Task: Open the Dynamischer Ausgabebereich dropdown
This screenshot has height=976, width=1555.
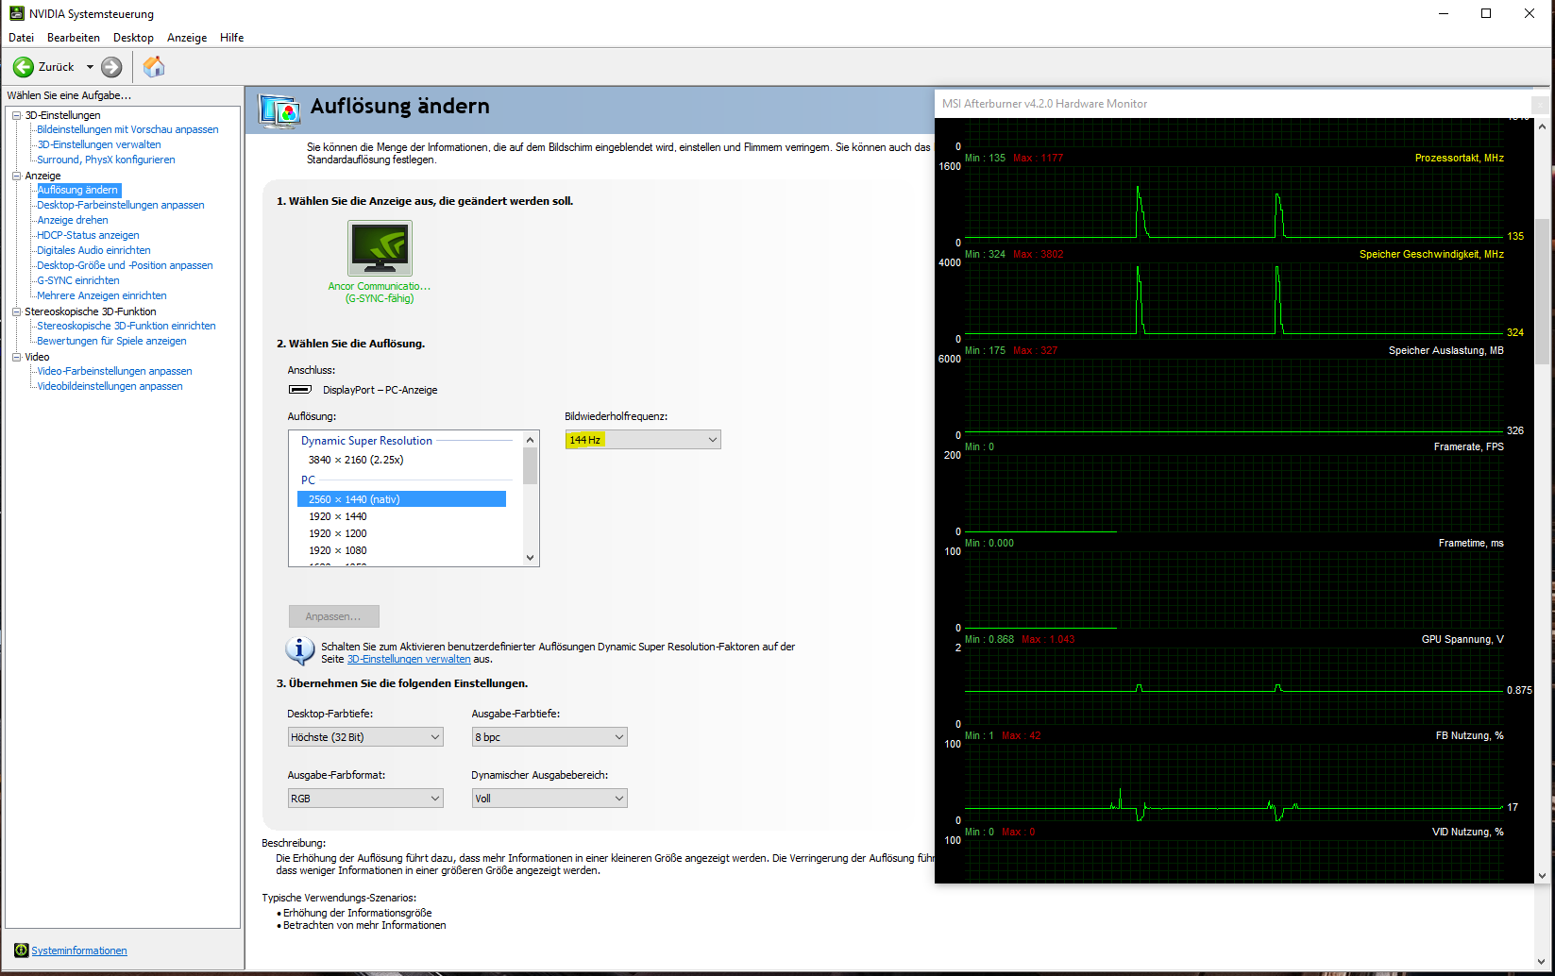Action: tap(549, 799)
